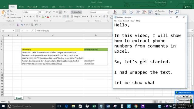Viewport: 194px width, 109px height.
Task: Collapse the ribbon with the caret
Action: pyautogui.click(x=192, y=21)
